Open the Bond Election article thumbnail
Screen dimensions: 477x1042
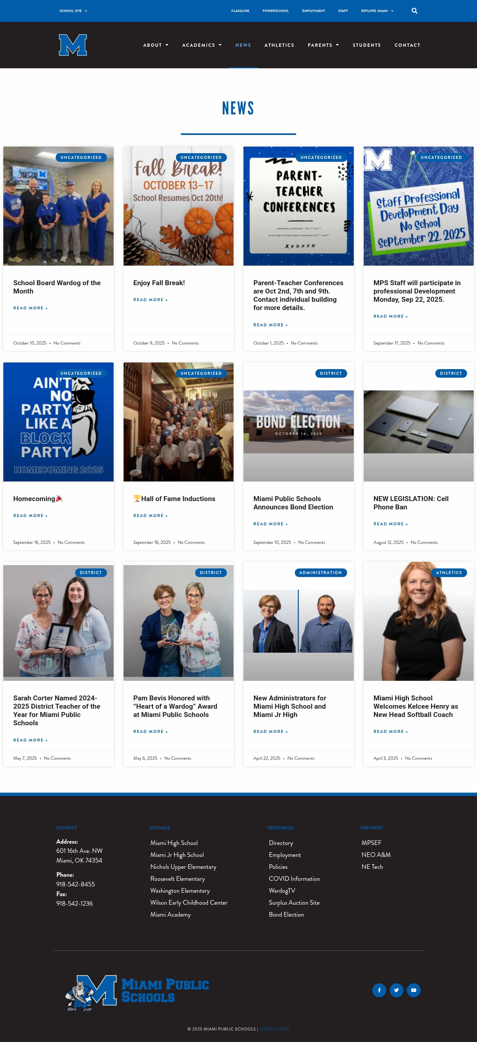coord(298,422)
